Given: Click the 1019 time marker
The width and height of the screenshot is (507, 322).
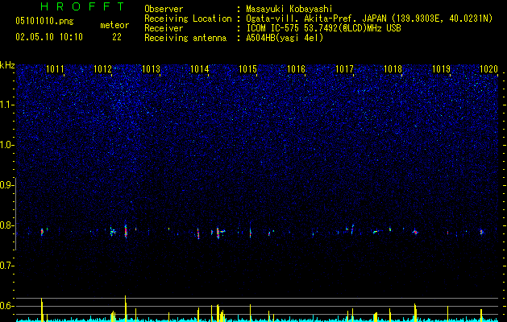Looking at the screenshot, I should 442,68.
